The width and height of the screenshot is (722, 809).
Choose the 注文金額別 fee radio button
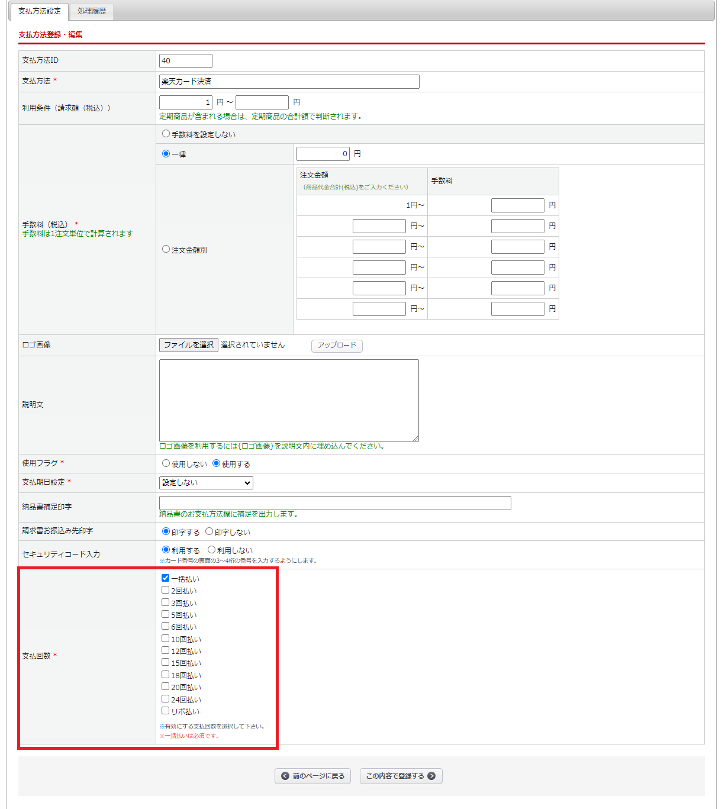pos(166,249)
